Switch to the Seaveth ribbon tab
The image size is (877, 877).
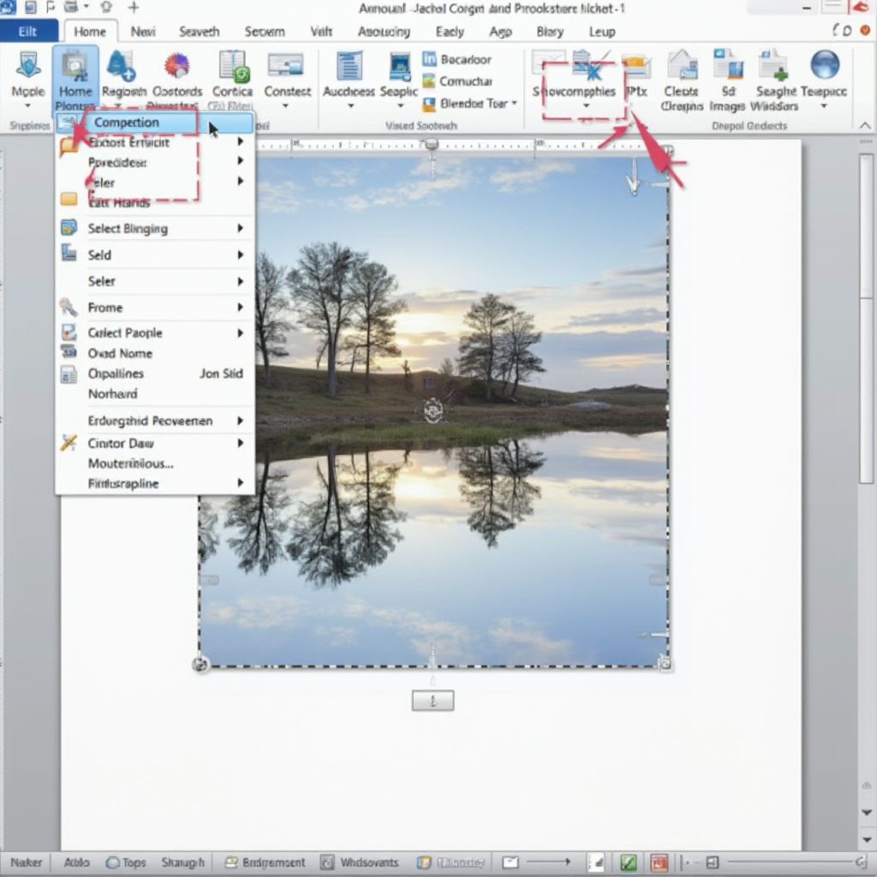pyautogui.click(x=199, y=32)
